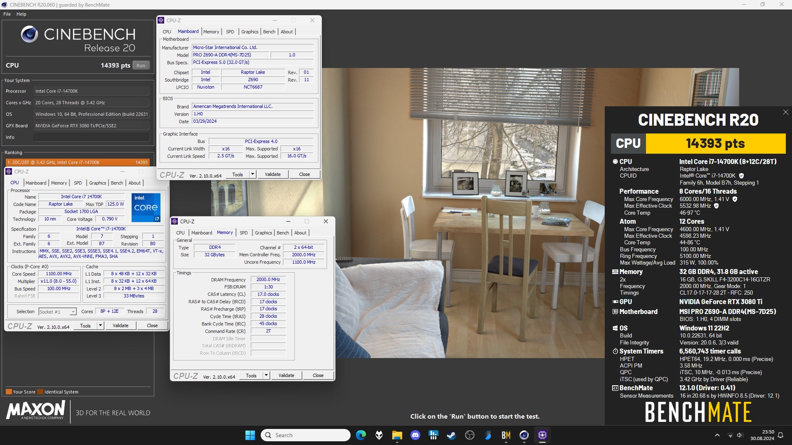The height and width of the screenshot is (445, 792).
Task: Click CPU-Z title icon in Mainboard window
Action: pos(161,20)
